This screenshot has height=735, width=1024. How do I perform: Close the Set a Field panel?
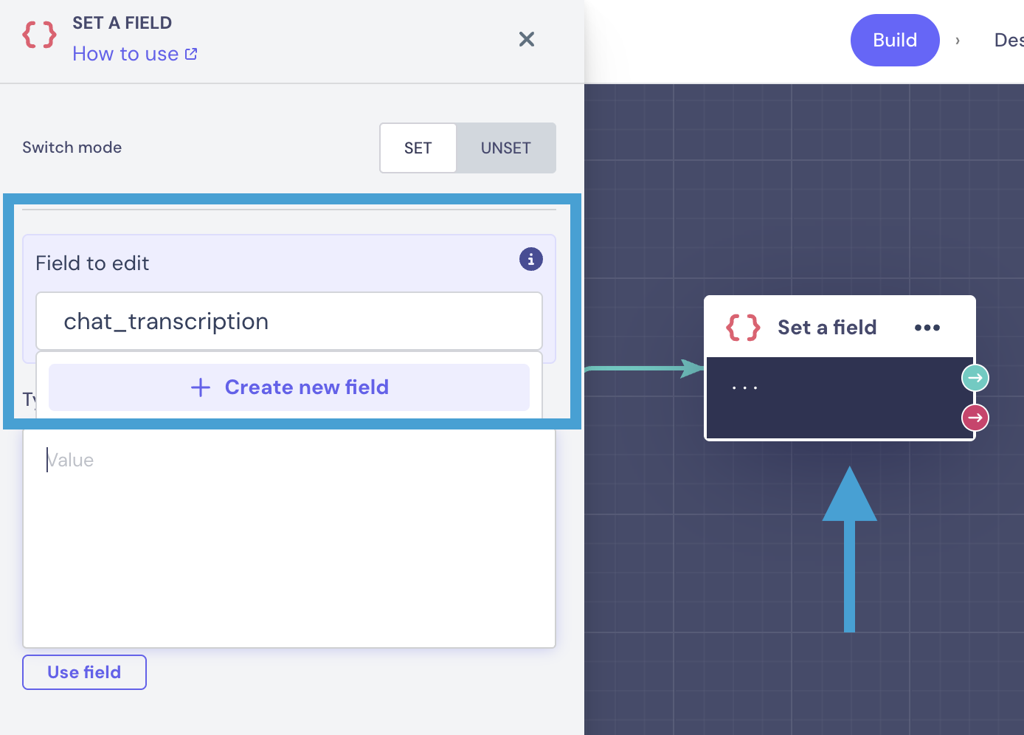[x=527, y=39]
